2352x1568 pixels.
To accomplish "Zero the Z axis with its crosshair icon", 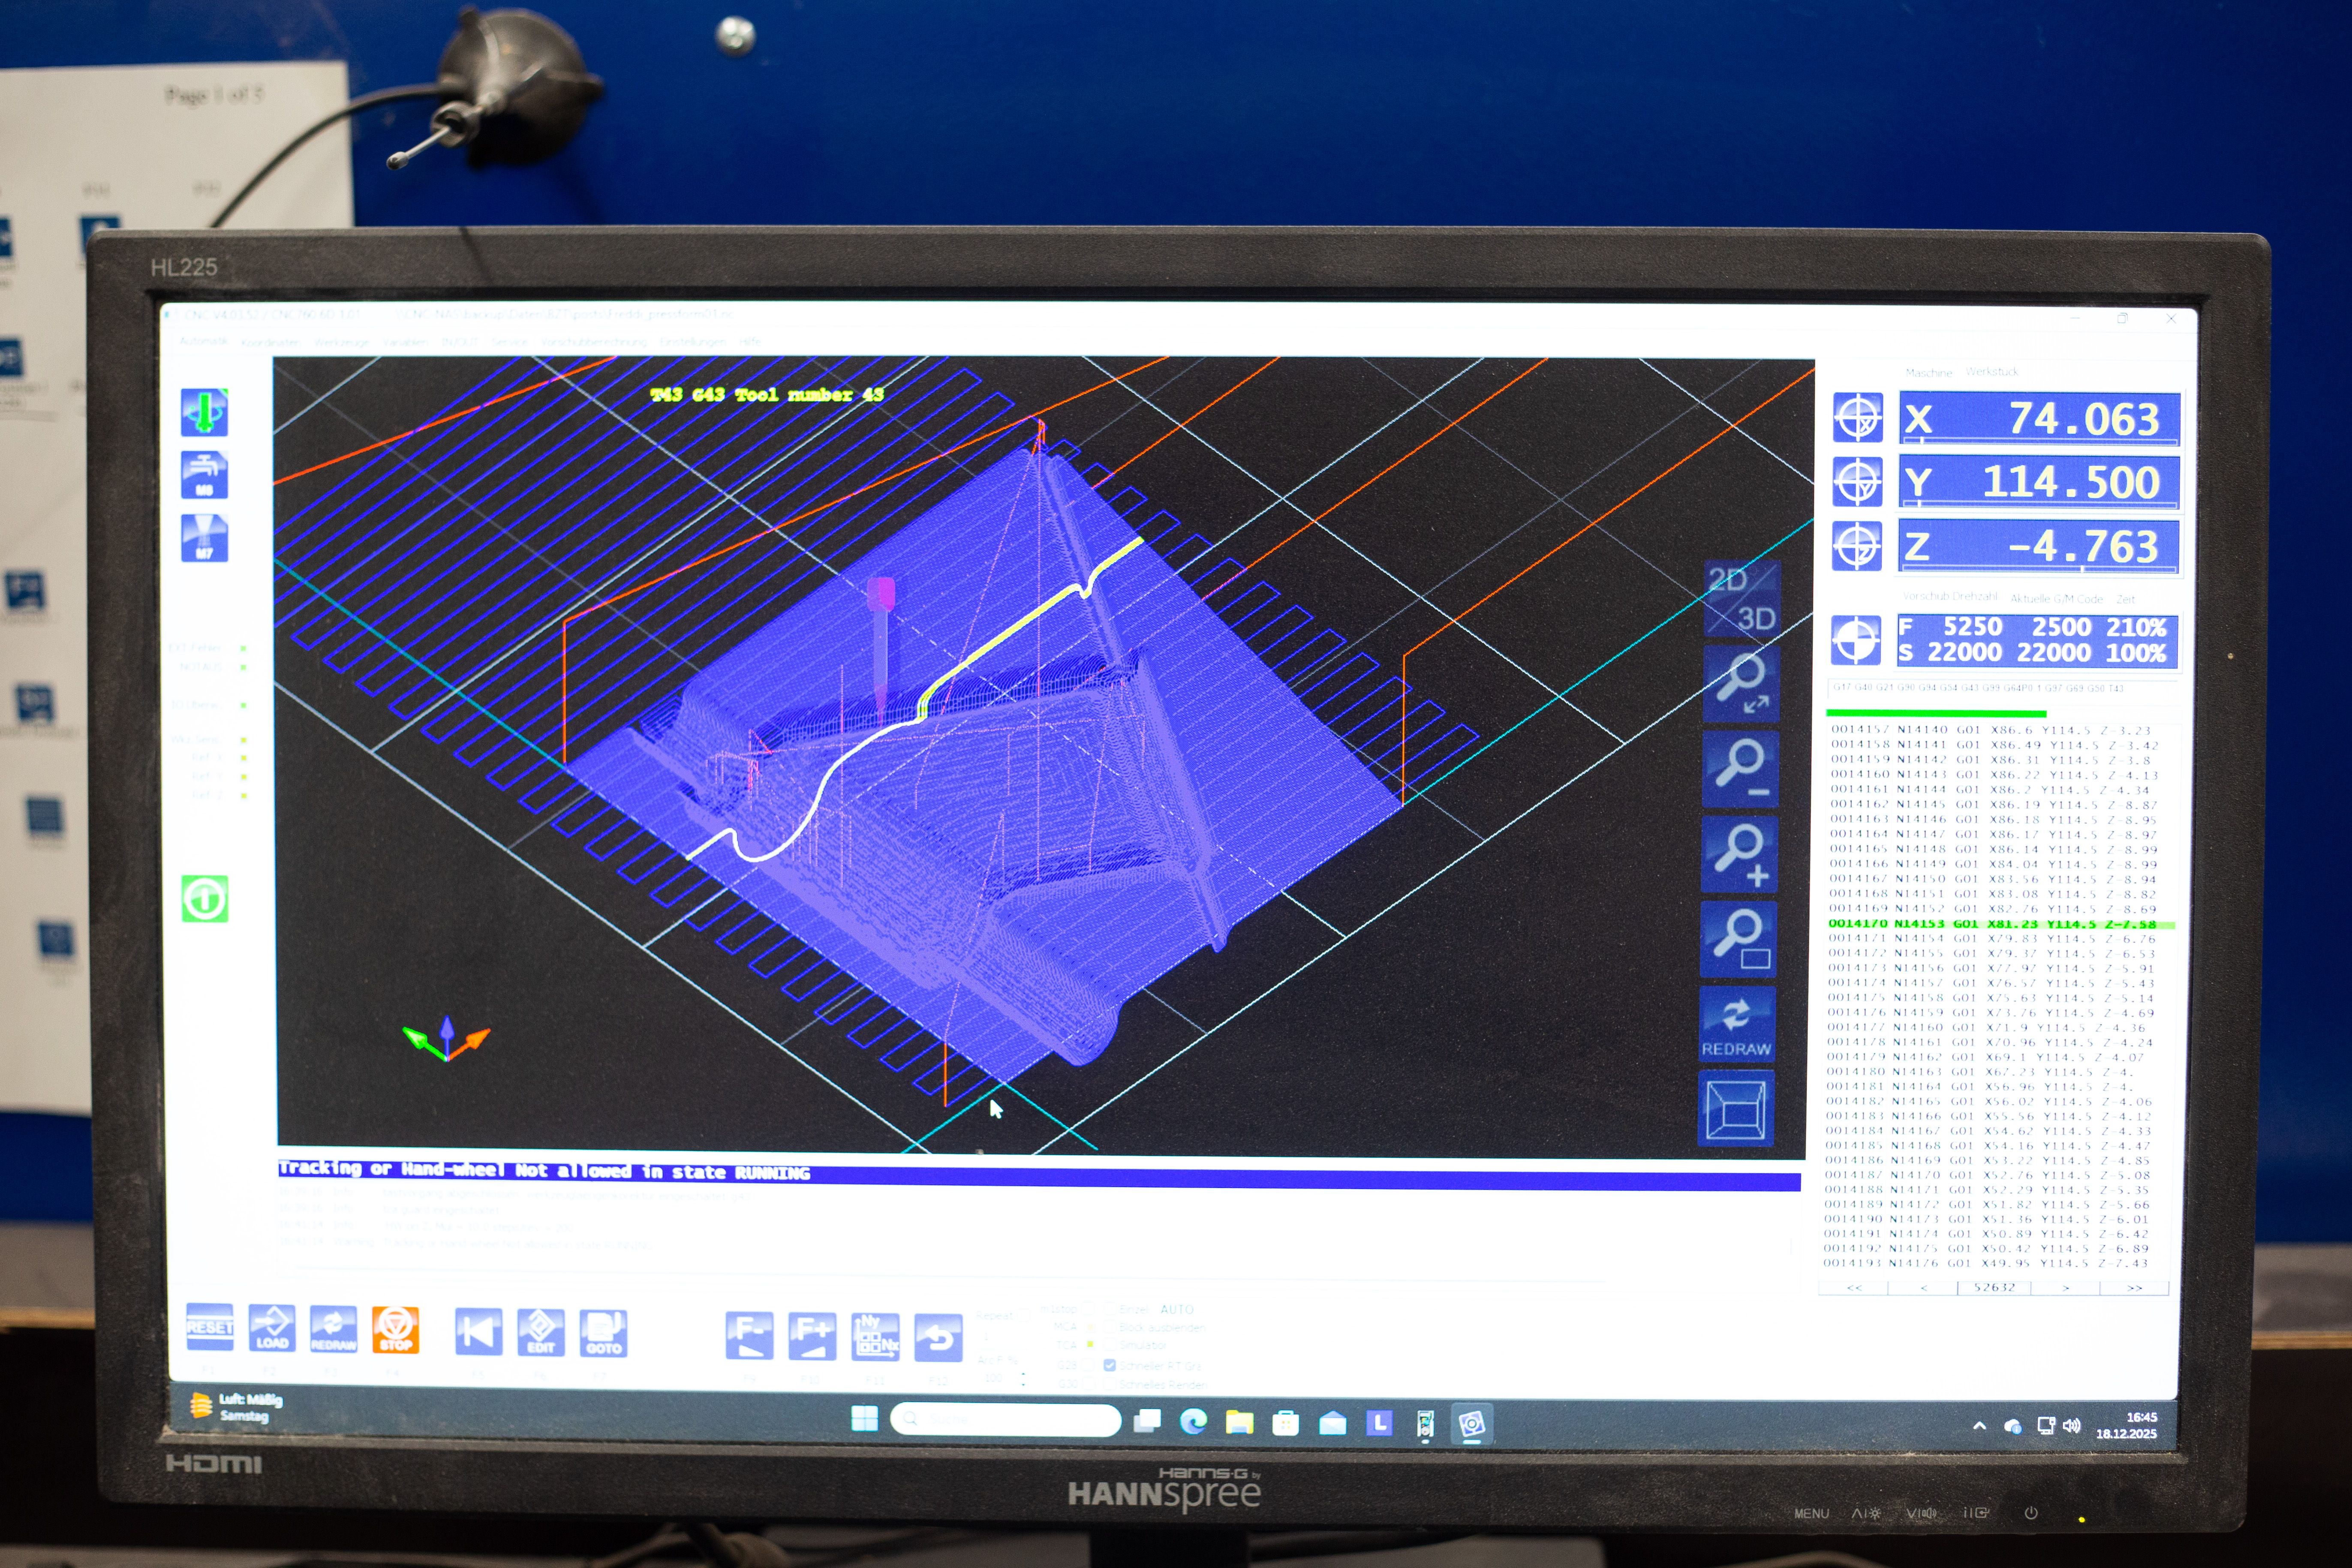I will pyautogui.click(x=1857, y=546).
